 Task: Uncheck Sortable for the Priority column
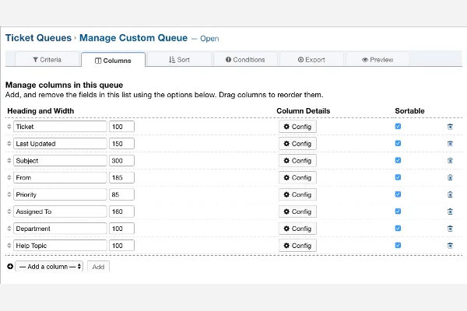coord(398,194)
